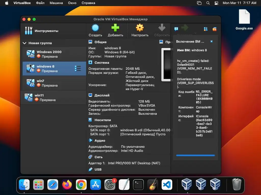Collapse the Новая группа group chevron
This screenshot has width=261, height=195.
tap(24, 43)
